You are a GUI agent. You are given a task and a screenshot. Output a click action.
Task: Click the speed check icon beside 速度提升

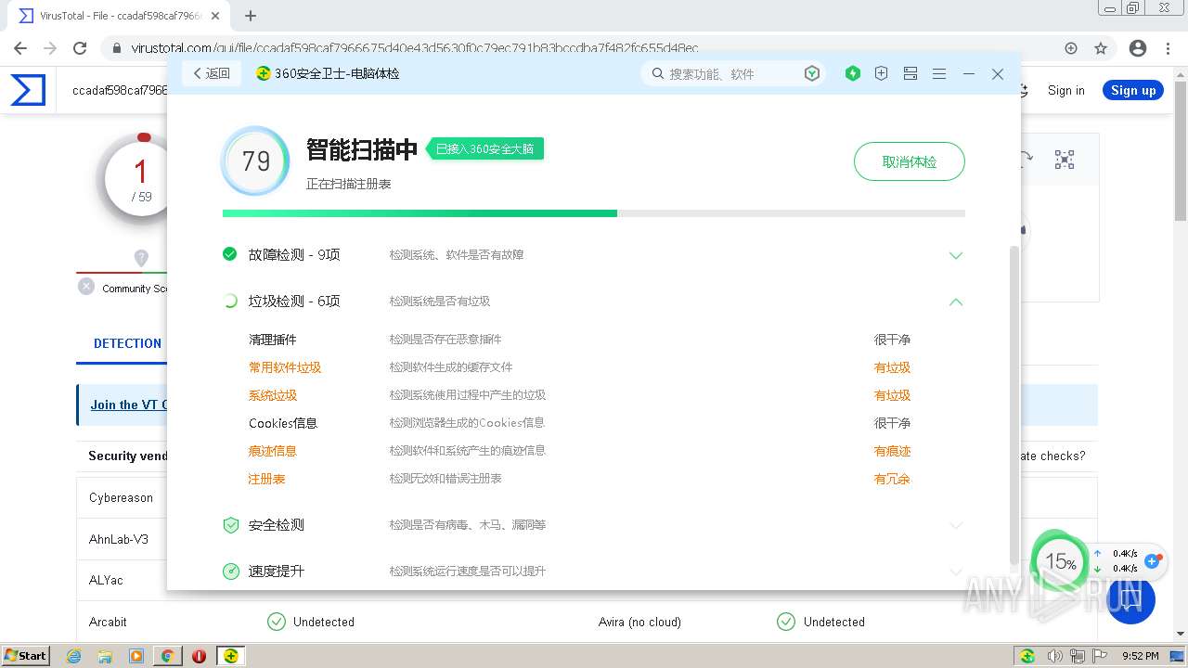point(231,572)
